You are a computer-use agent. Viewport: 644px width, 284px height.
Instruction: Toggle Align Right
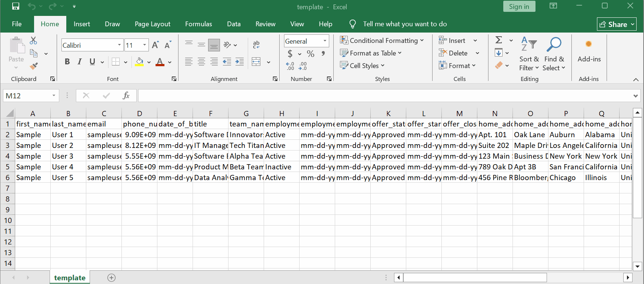214,62
